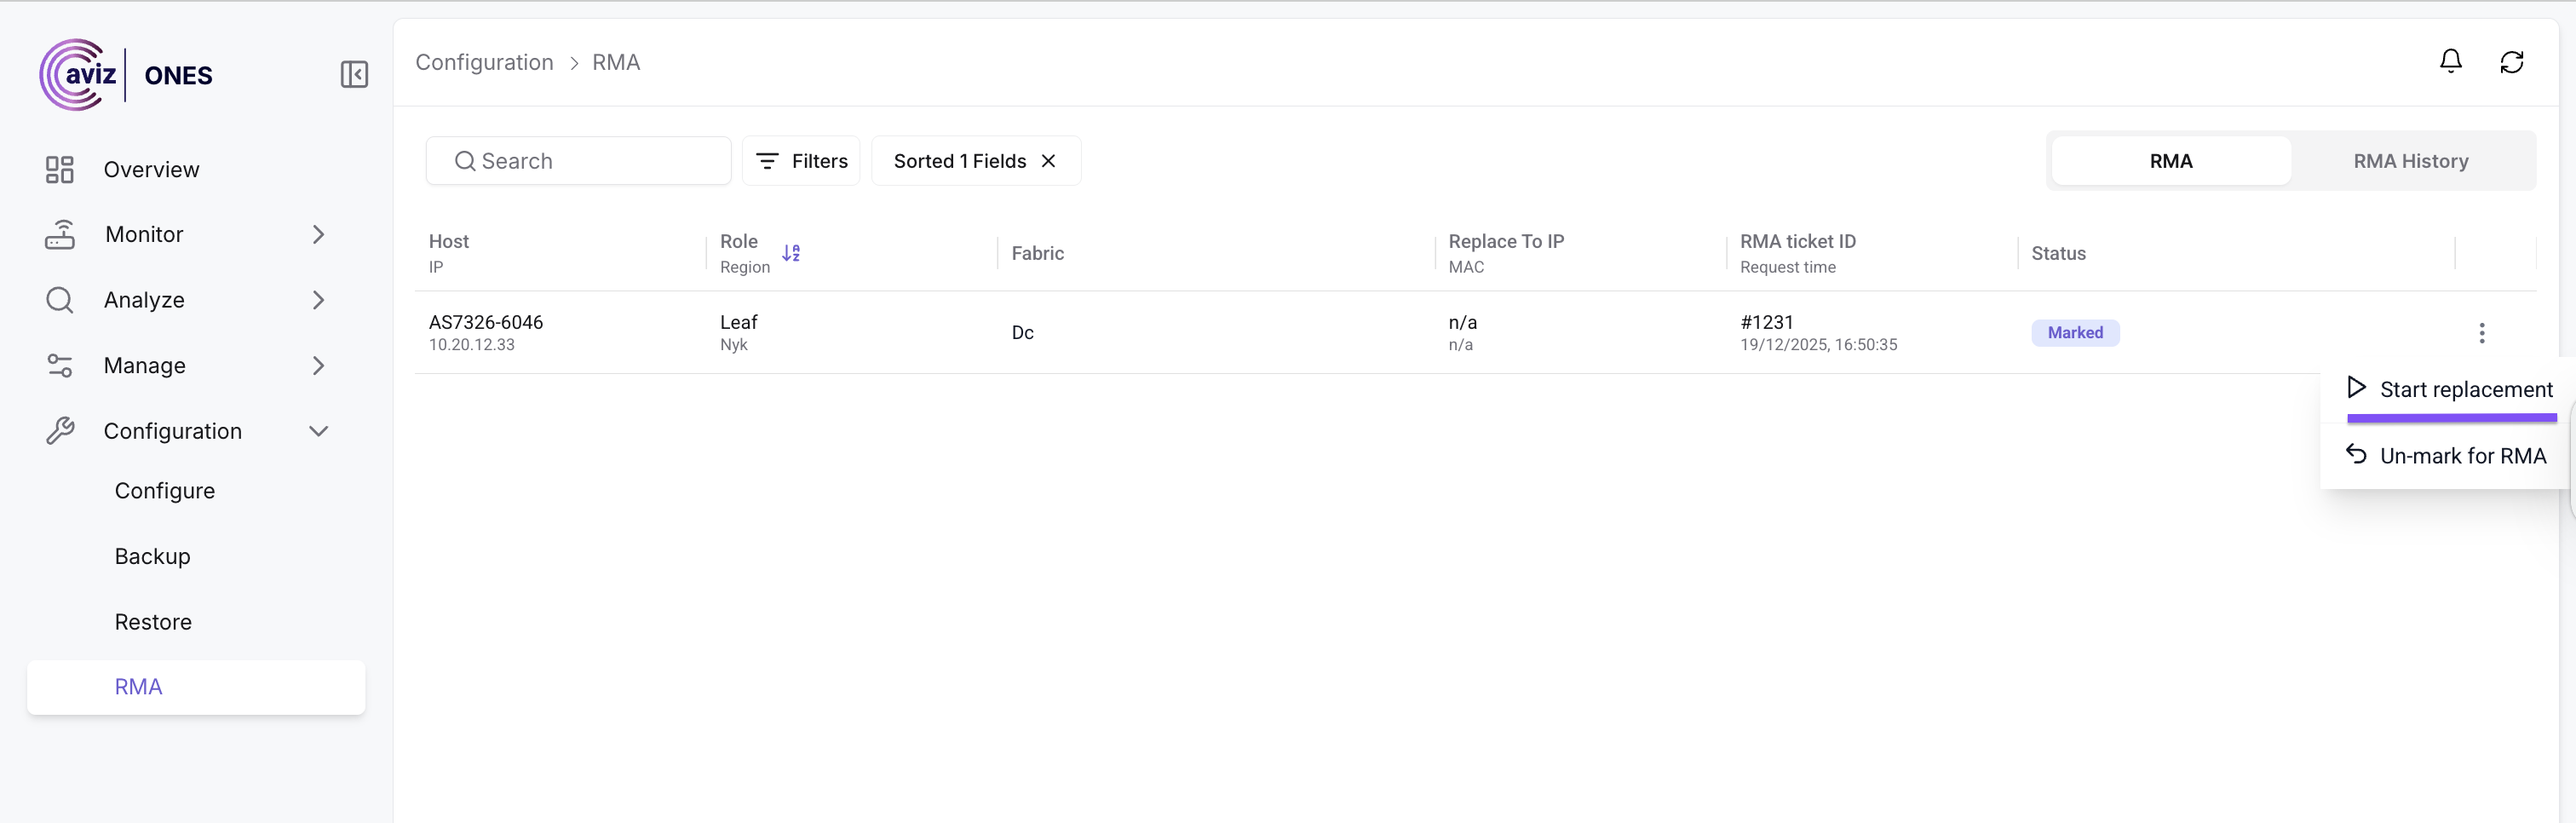Go to Backup in the sidebar

152,556
